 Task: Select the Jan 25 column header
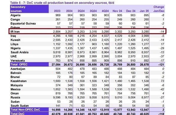144,11
